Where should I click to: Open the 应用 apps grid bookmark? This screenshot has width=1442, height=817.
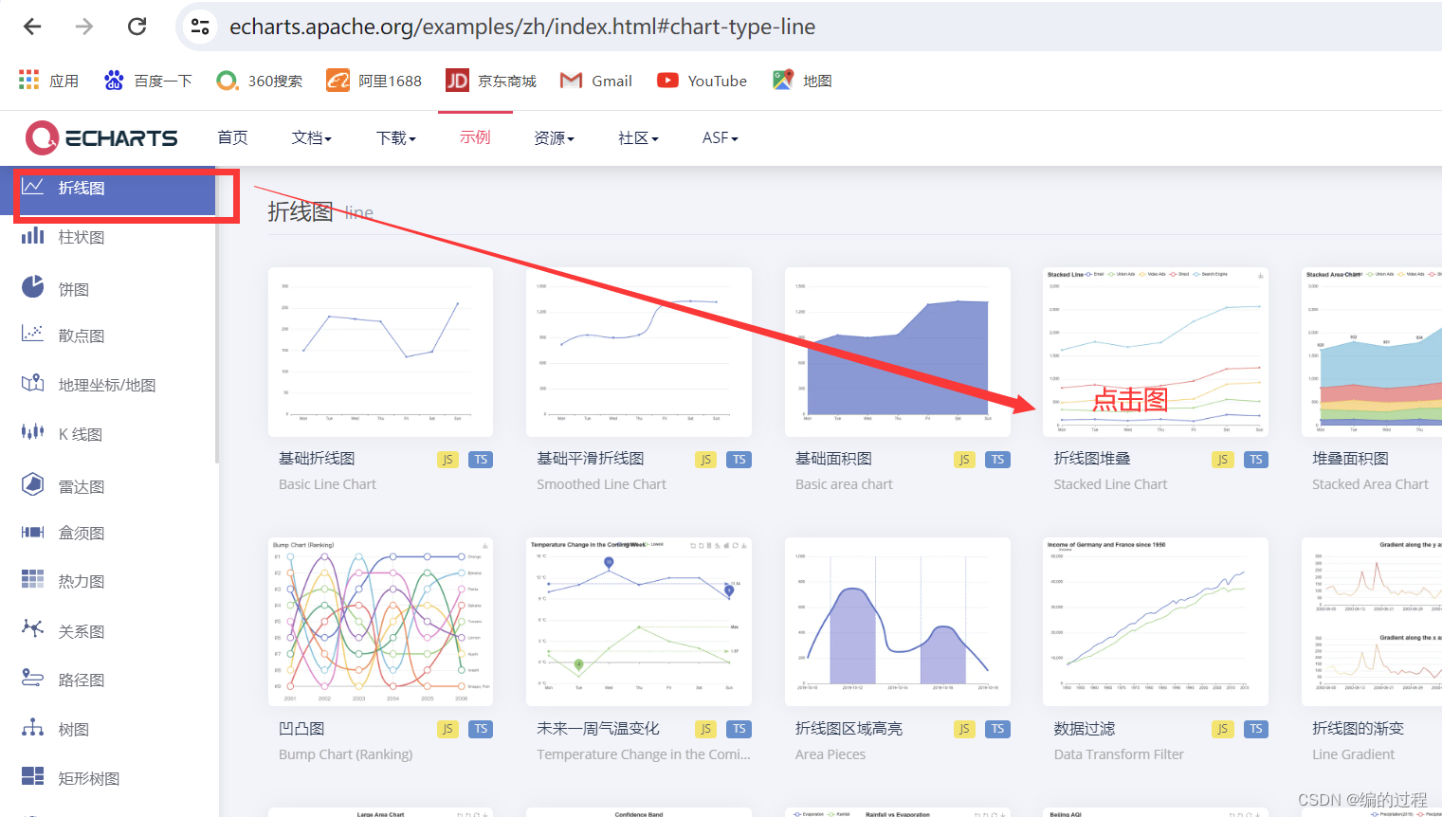coord(48,81)
